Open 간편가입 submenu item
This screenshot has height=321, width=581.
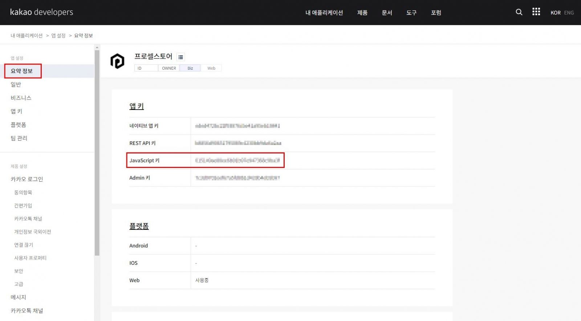click(23, 205)
